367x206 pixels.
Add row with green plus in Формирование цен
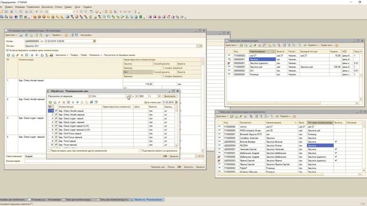coord(50,102)
